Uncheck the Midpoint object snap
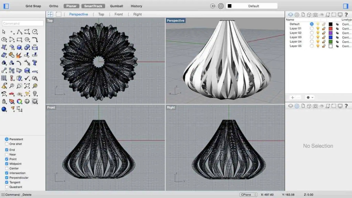Screen dimensions: 352x198 [x=7, y=164]
